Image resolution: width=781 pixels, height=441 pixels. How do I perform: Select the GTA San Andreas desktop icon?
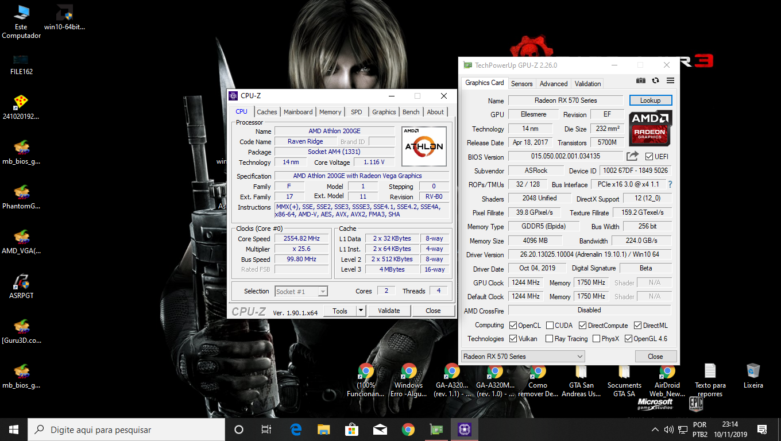(x=581, y=380)
